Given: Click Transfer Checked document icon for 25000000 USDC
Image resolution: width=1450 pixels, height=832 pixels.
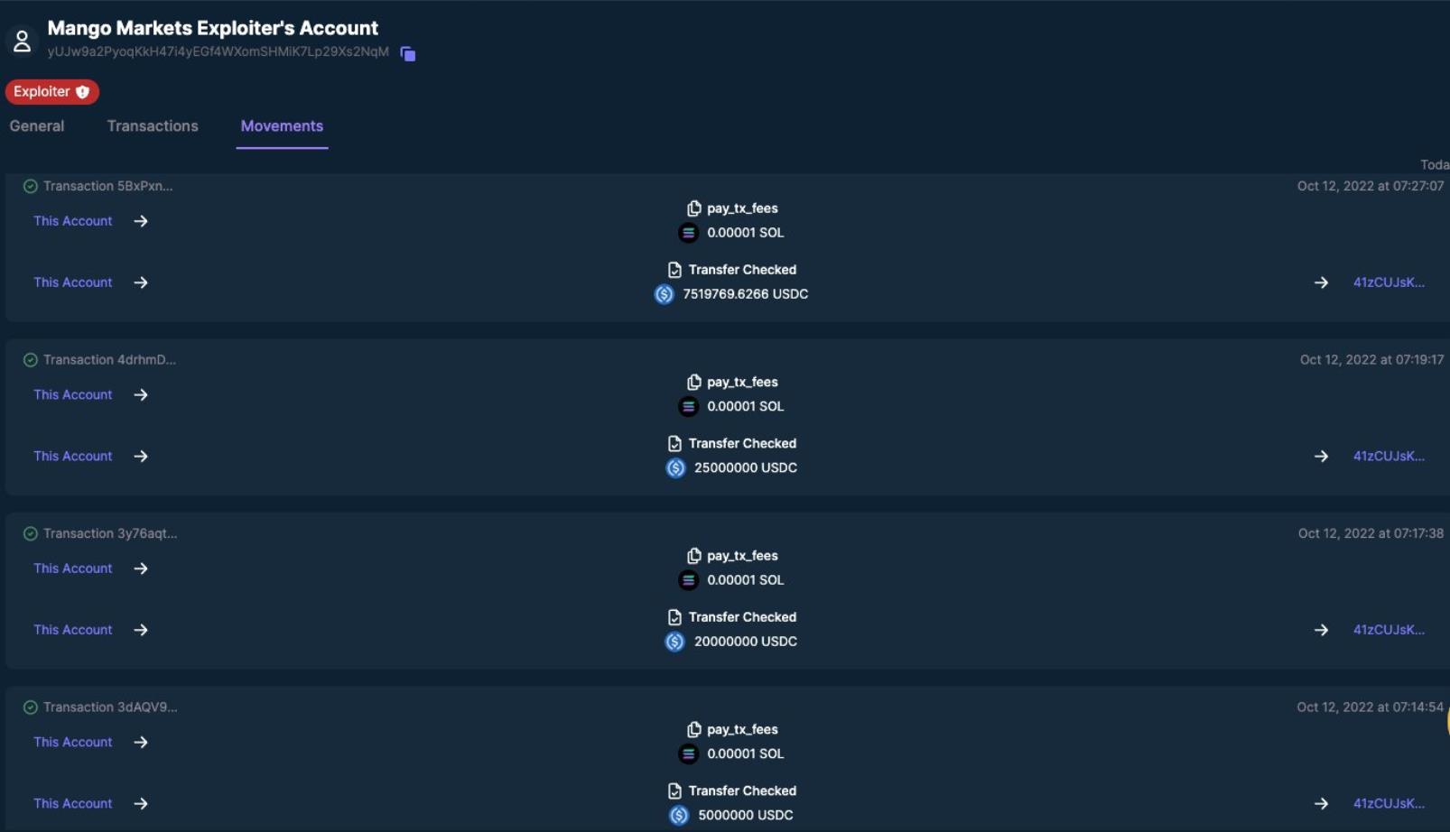Looking at the screenshot, I should pyautogui.click(x=674, y=444).
